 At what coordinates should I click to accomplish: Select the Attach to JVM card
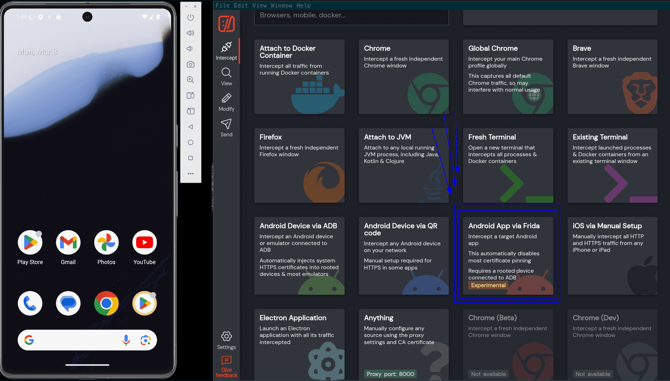(x=404, y=165)
